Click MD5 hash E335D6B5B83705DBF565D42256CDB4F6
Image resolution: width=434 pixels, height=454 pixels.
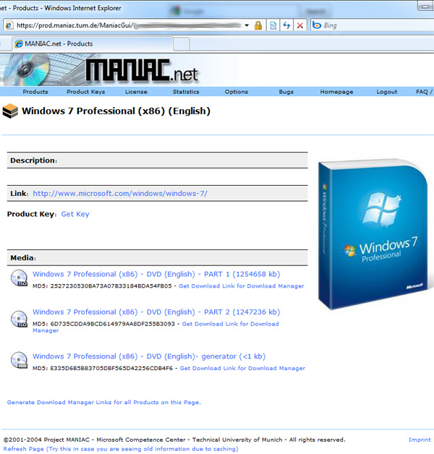tap(111, 368)
